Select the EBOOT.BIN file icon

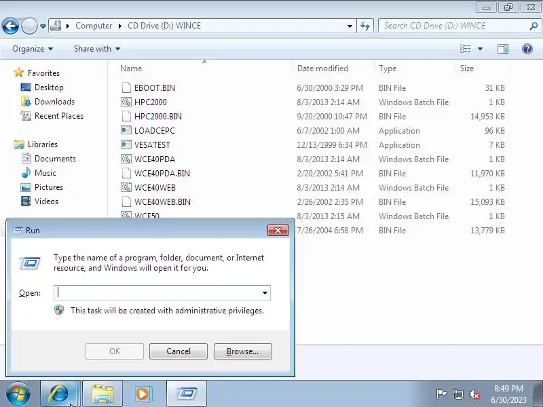(126, 88)
